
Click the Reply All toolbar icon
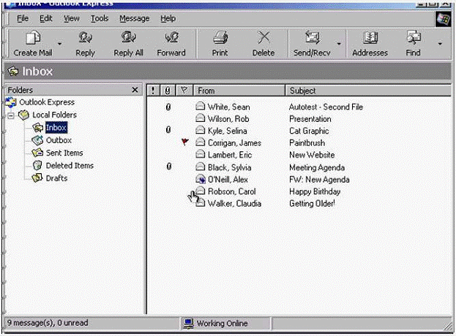tap(128, 38)
